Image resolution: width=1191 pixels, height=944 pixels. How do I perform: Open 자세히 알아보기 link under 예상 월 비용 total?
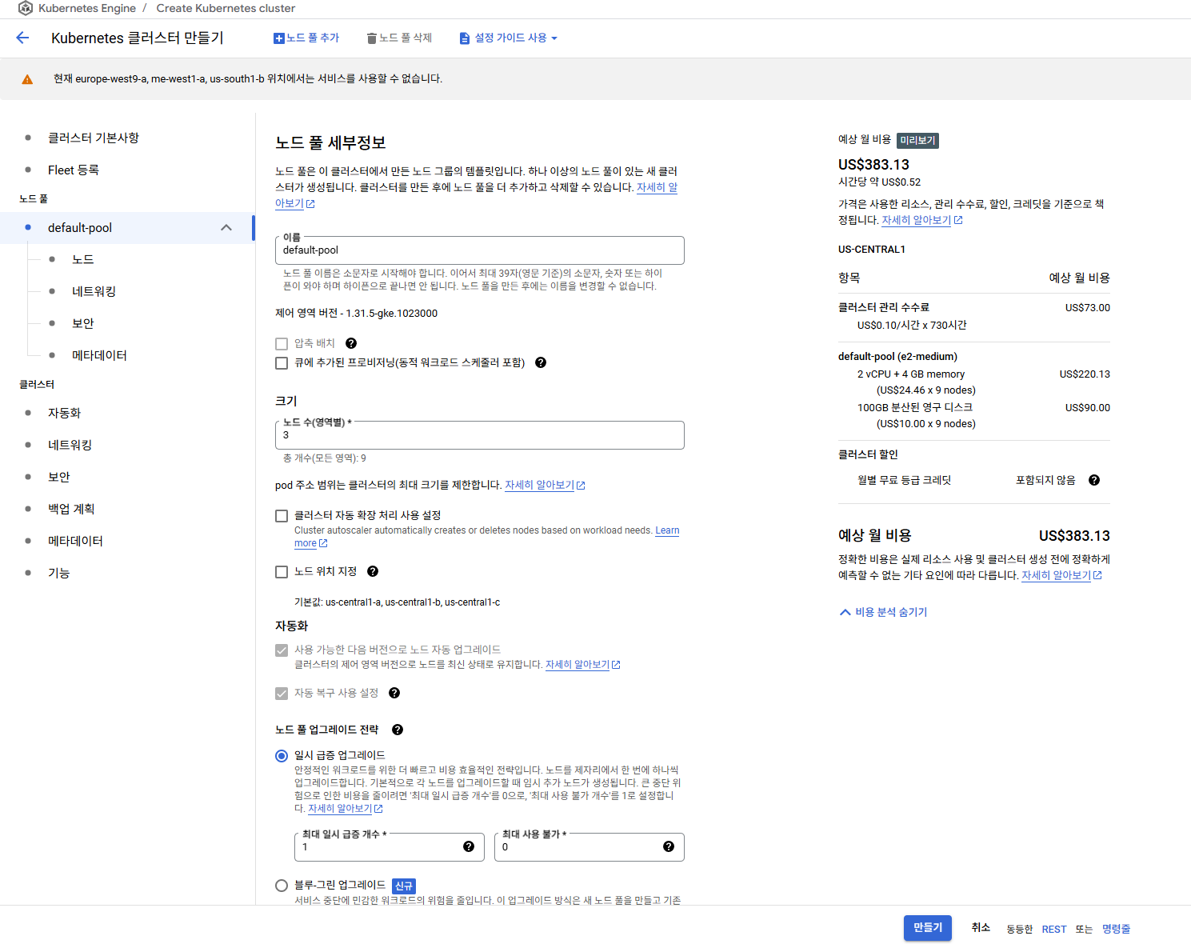point(1061,575)
